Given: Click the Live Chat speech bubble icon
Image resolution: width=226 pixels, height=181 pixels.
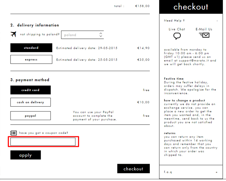Looking at the screenshot, I should [177, 36].
